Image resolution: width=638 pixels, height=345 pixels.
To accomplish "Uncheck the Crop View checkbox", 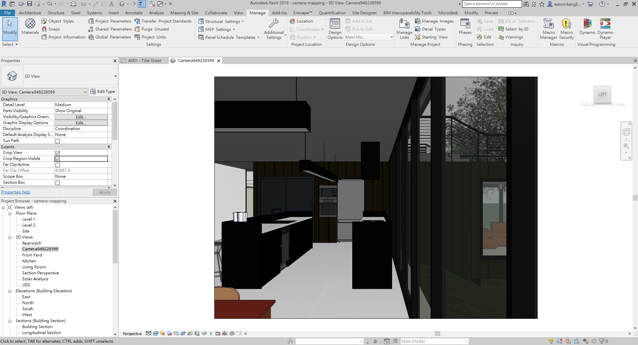I will click(x=57, y=153).
